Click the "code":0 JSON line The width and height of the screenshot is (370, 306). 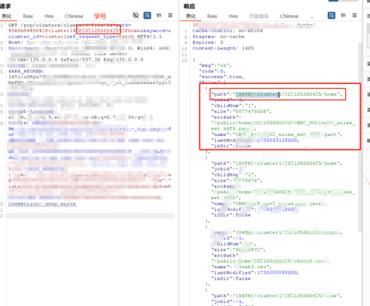point(212,71)
